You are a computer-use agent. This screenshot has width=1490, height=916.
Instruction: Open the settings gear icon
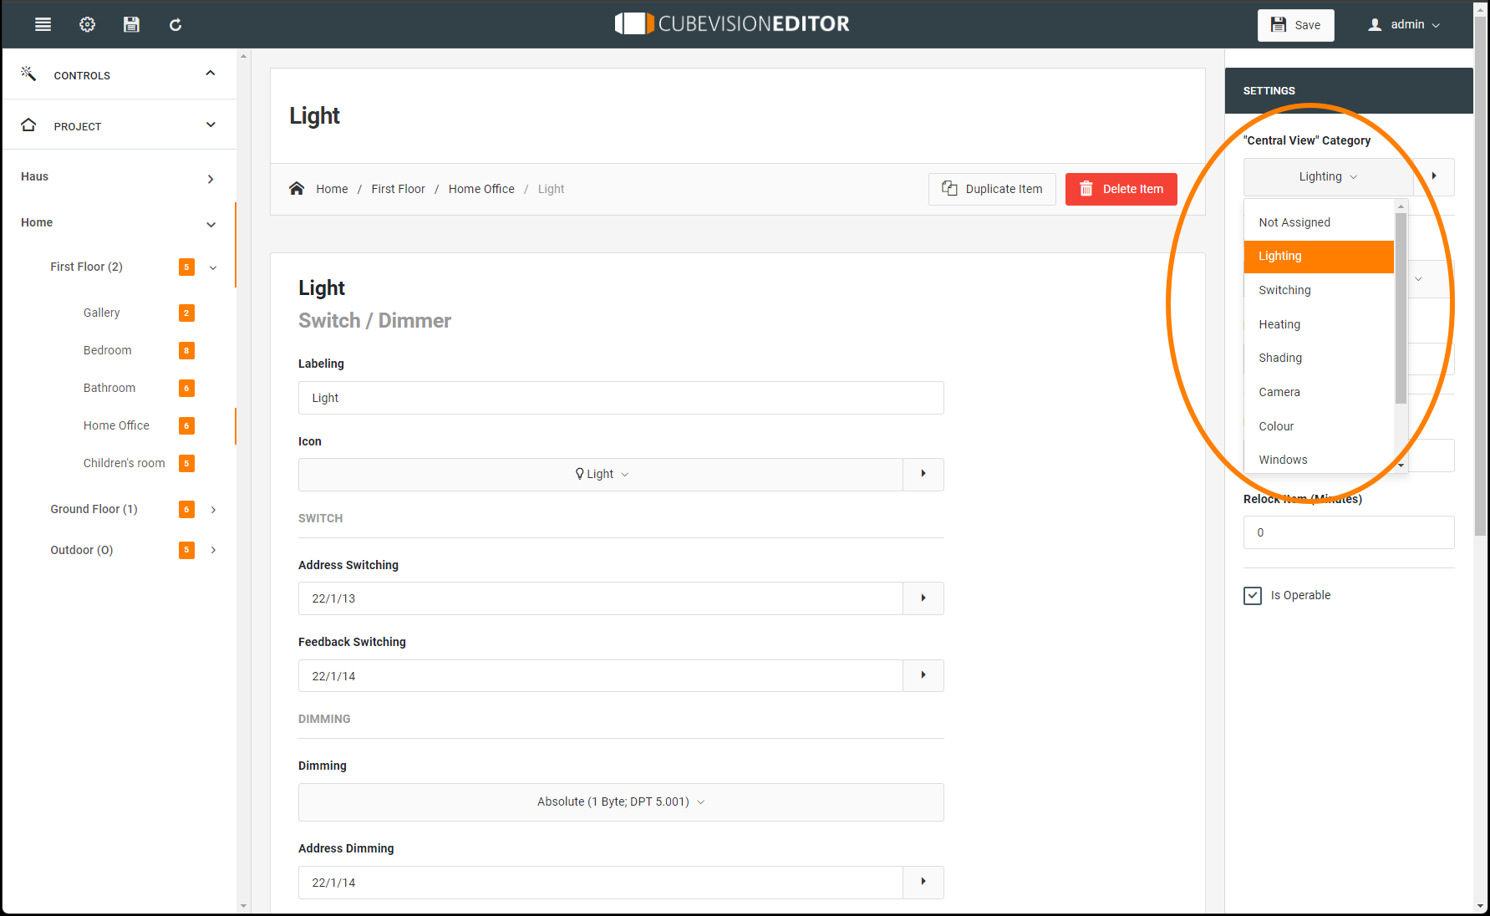(x=87, y=24)
